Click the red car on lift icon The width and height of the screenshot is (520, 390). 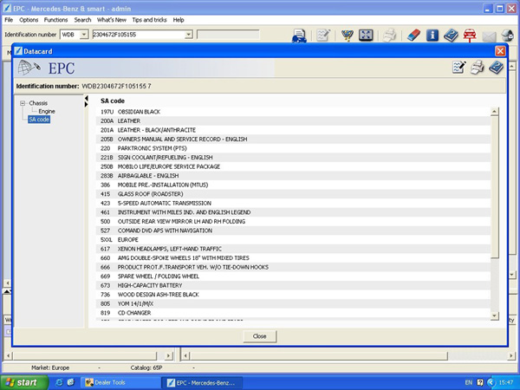point(470,36)
